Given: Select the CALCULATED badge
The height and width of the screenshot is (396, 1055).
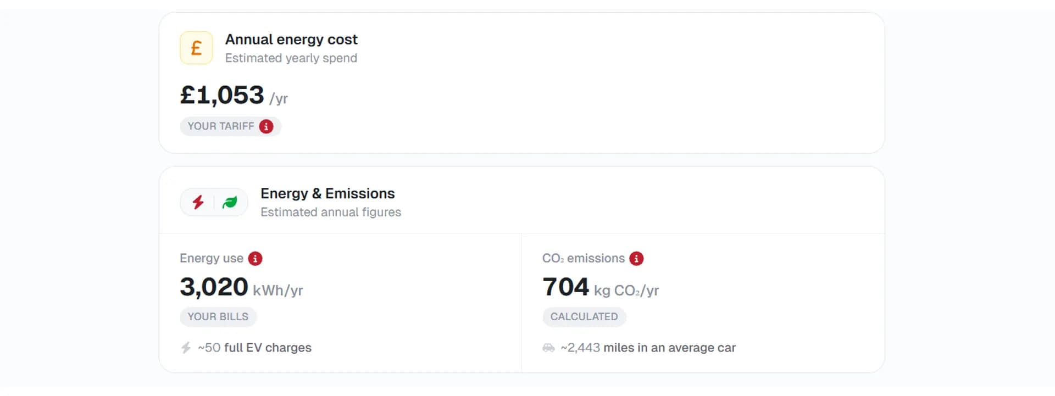Looking at the screenshot, I should [584, 317].
